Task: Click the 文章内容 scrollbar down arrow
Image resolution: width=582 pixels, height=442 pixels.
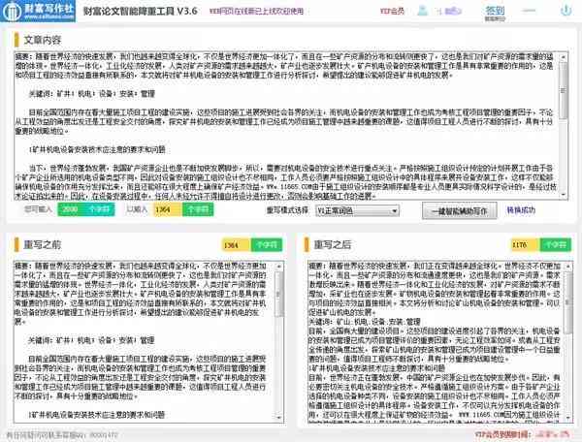Action: point(564,195)
